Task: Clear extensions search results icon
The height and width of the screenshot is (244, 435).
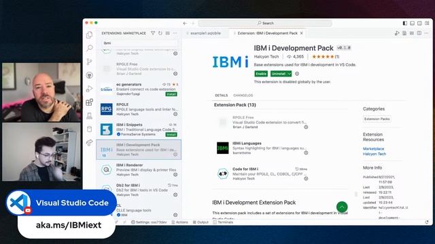Action: [168, 33]
